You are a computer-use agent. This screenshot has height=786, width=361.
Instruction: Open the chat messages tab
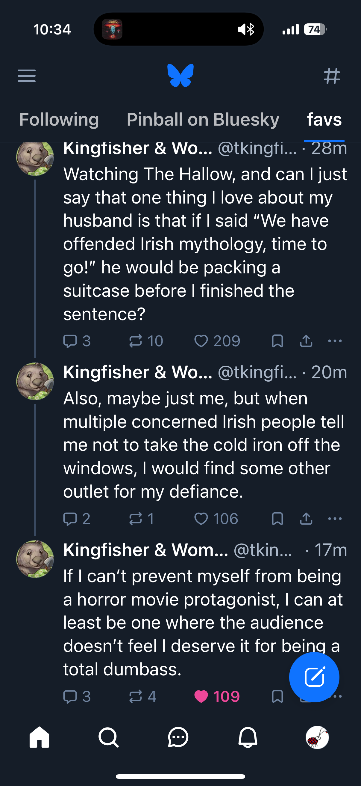(x=178, y=737)
